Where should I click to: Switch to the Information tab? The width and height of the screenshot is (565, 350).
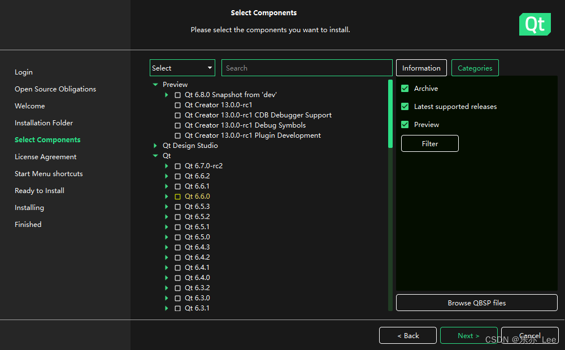point(421,68)
